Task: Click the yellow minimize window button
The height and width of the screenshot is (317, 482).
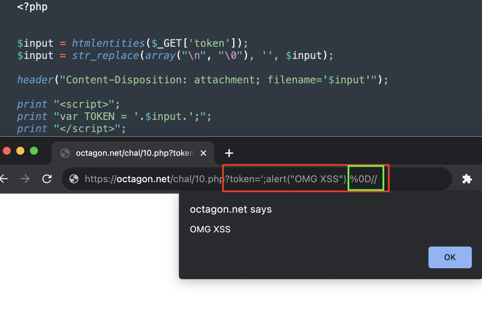Action: pyautogui.click(x=20, y=151)
